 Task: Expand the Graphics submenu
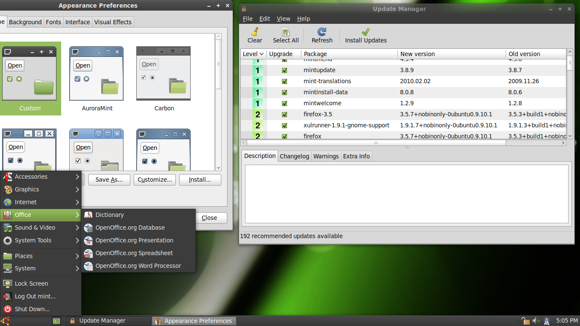click(x=41, y=189)
